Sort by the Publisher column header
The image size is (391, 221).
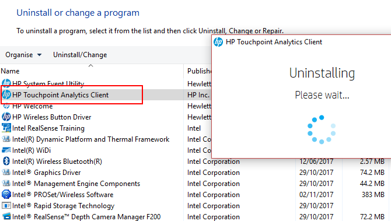pyautogui.click(x=199, y=71)
